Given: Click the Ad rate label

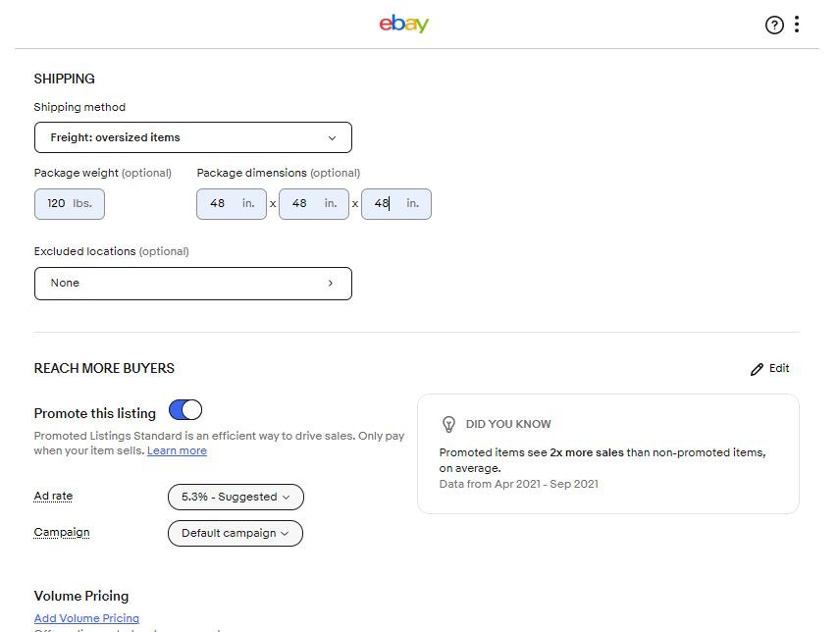Looking at the screenshot, I should pos(53,496).
